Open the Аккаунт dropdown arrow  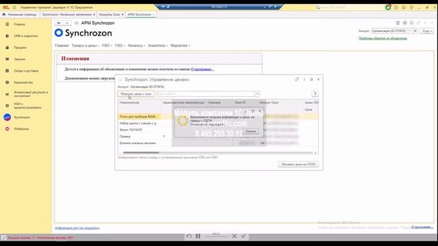point(410,31)
